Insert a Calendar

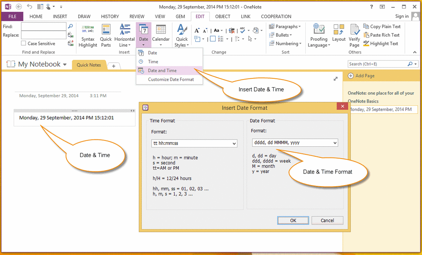pyautogui.click(x=161, y=35)
